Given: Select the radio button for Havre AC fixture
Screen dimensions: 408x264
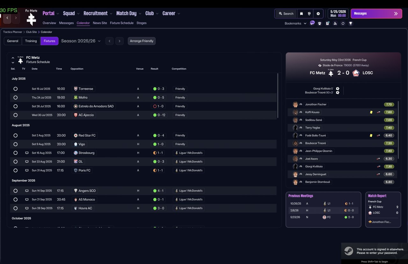Looking at the screenshot, I should 15,208.
